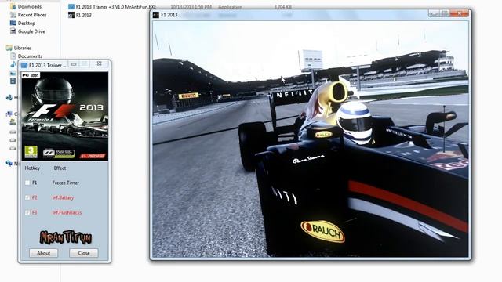Image resolution: width=502 pixels, height=282 pixels.
Task: Click the Homegroup icon in sidebar
Action: click(x=9, y=97)
